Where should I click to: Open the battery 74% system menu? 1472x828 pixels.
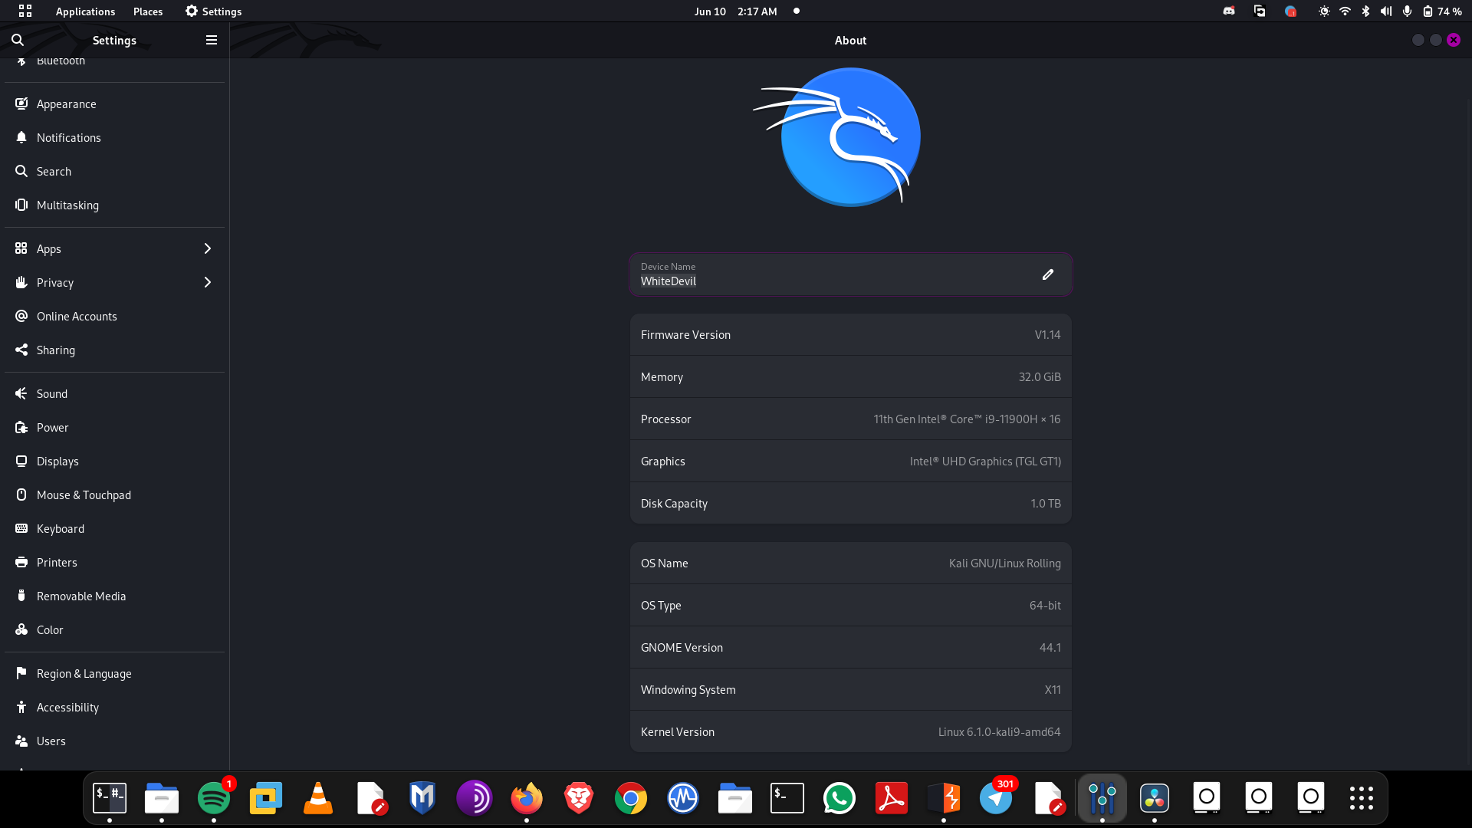click(x=1441, y=11)
